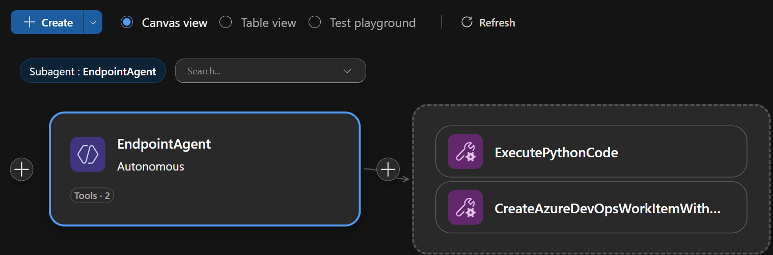Open the Create split-button dropdown arrow
Screen dimensions: 773x255
click(x=93, y=22)
